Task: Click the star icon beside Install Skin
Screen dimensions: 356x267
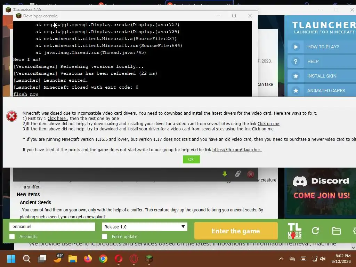Action: pos(296,76)
